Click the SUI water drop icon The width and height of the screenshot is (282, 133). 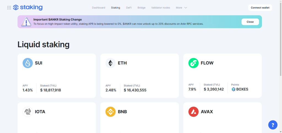point(28,63)
